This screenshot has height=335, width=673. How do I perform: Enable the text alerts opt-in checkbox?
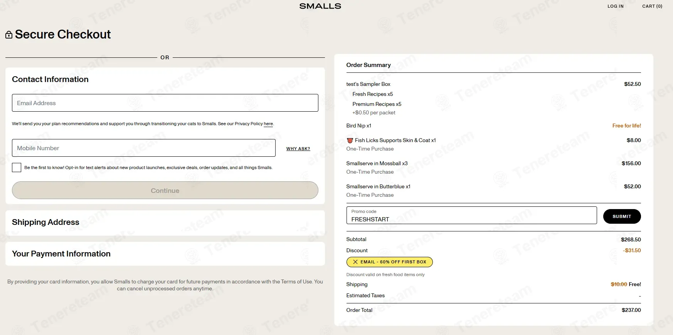coord(17,167)
